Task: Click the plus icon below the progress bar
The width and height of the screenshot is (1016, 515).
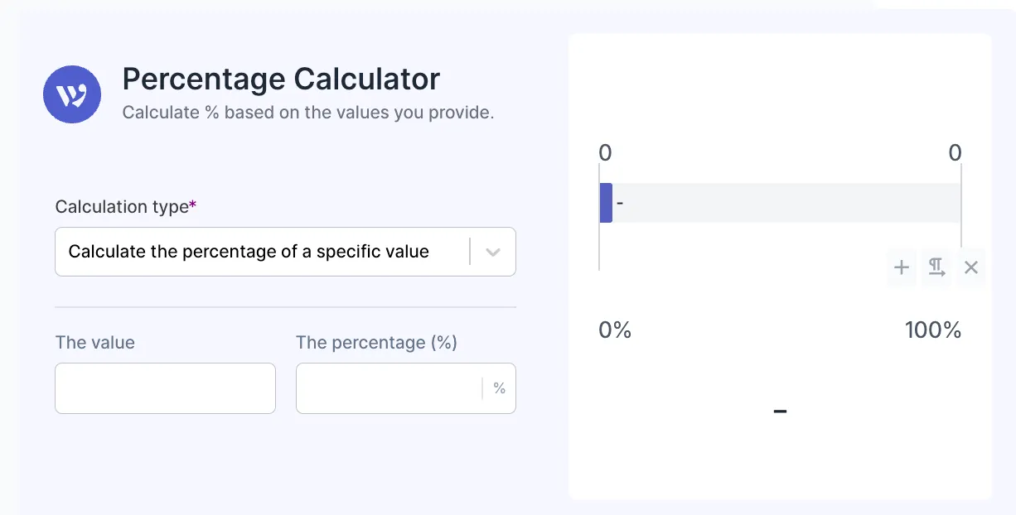Action: click(901, 267)
